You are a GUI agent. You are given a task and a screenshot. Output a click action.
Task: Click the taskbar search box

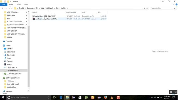pos(28,97)
